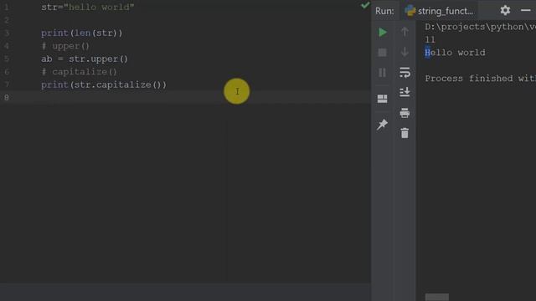Click line 'ab = str.upper()'

85,59
